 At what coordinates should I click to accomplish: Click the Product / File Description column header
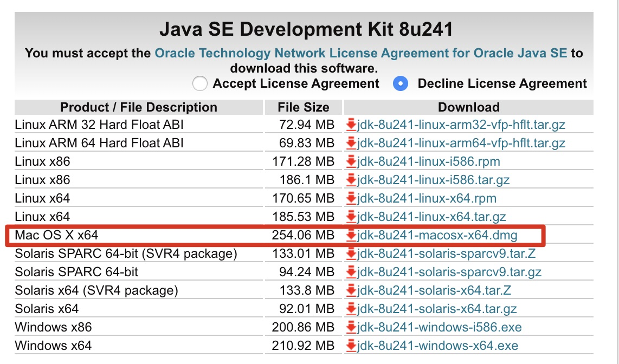pyautogui.click(x=139, y=107)
